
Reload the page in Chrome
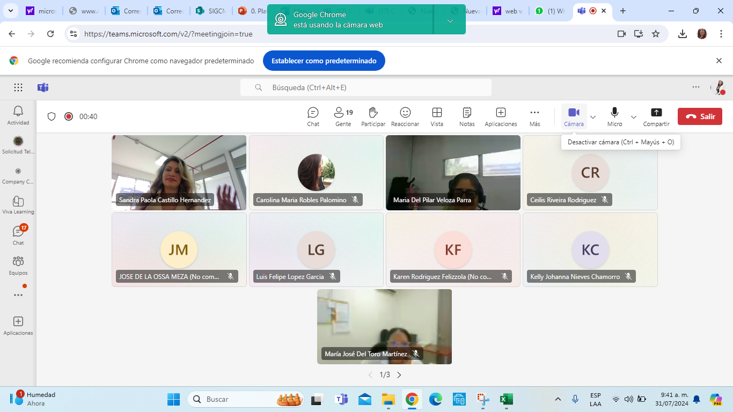tap(50, 34)
